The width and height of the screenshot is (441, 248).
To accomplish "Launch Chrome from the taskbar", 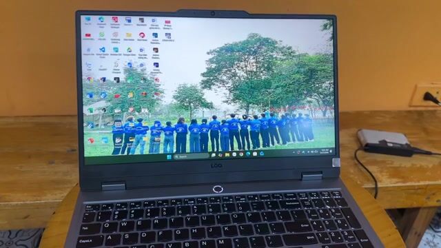I will pyautogui.click(x=241, y=154).
